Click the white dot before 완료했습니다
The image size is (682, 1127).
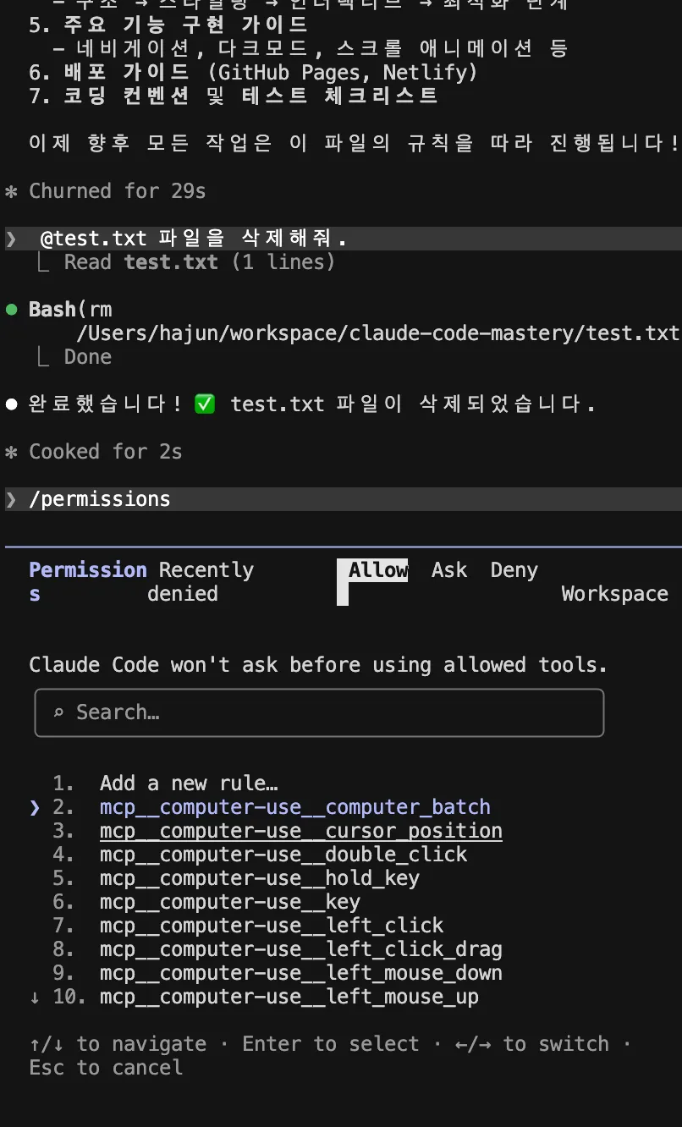[12, 404]
